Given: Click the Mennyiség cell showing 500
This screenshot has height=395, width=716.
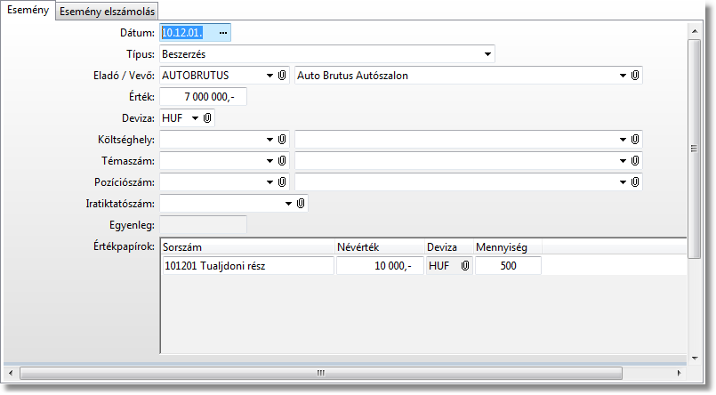Looking at the screenshot, I should point(508,266).
